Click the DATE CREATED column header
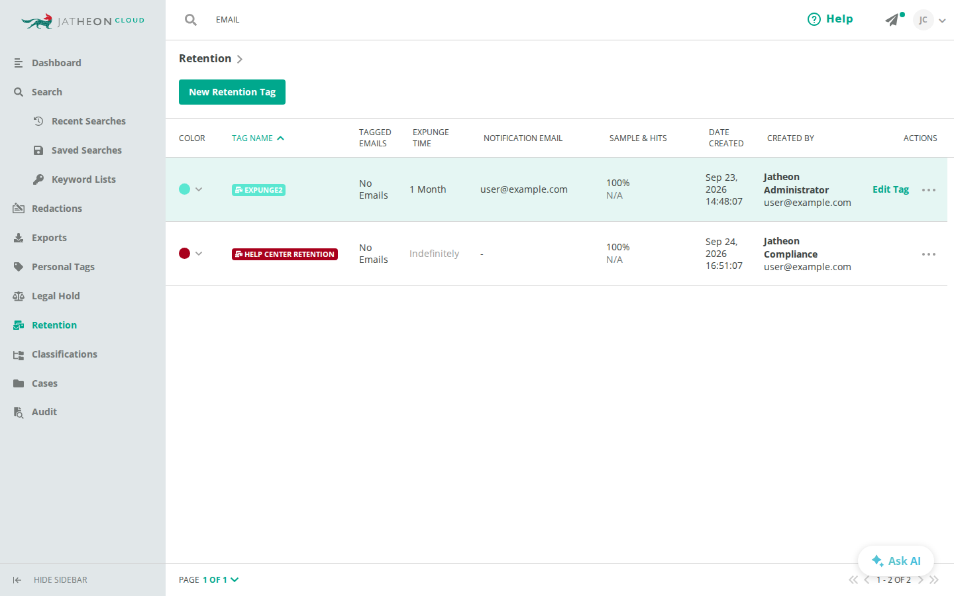Image resolution: width=954 pixels, height=596 pixels. (726, 138)
